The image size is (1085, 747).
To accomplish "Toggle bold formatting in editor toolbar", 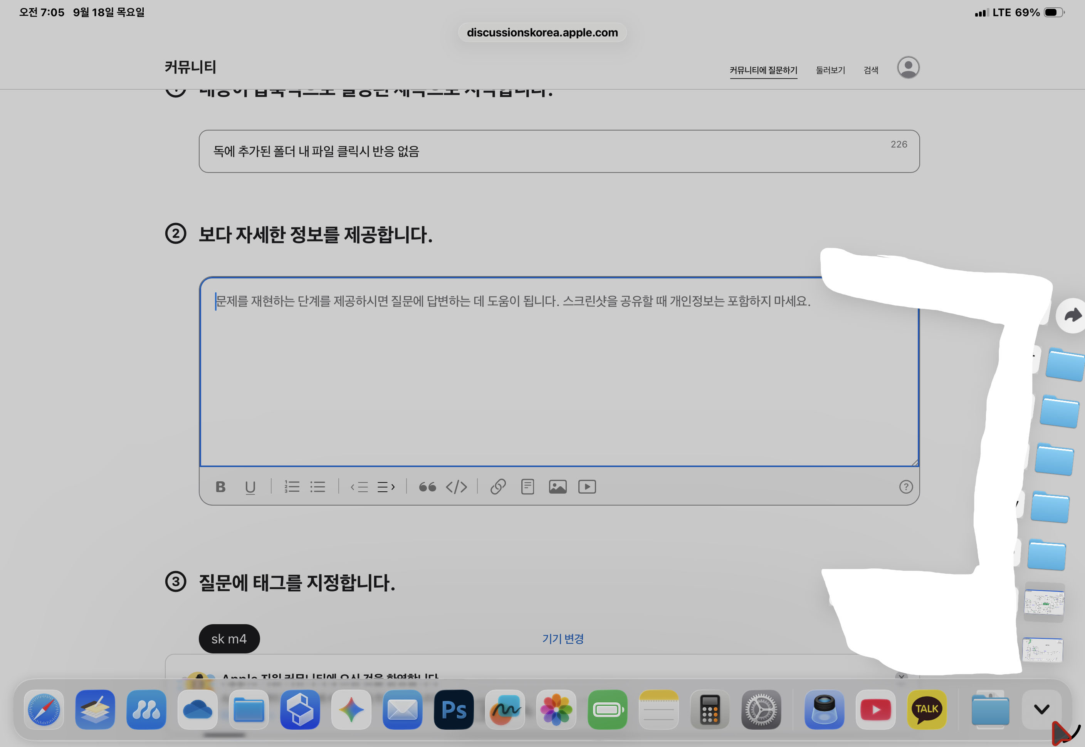I will click(220, 487).
